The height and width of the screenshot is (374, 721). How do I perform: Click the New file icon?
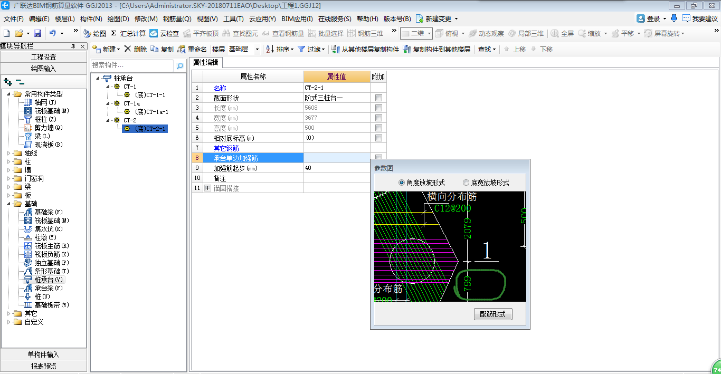[x=6, y=33]
